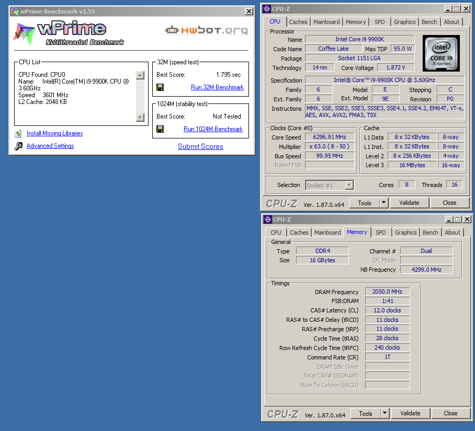Screen dimensions: 475x431
Task: Click Close button in upper CPU-Z window
Action: (x=449, y=203)
